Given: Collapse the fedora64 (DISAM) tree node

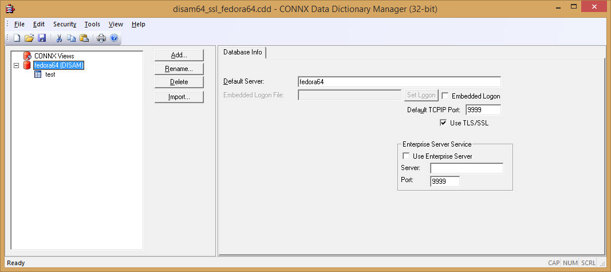Looking at the screenshot, I should coord(16,65).
